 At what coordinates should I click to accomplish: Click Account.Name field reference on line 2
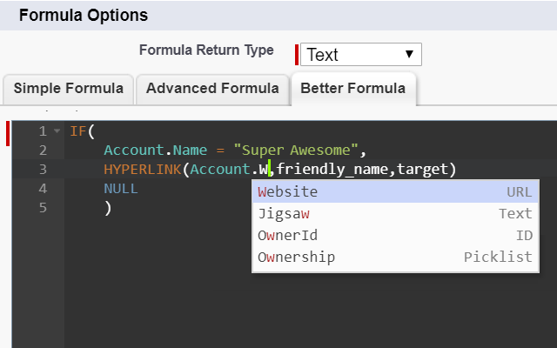click(156, 151)
